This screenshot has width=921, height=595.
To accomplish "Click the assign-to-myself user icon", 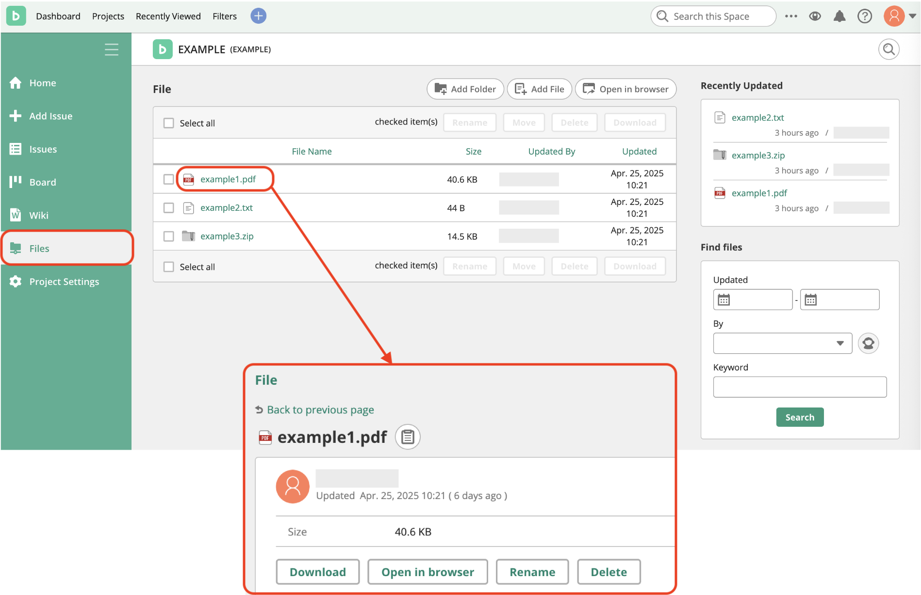I will pyautogui.click(x=869, y=344).
